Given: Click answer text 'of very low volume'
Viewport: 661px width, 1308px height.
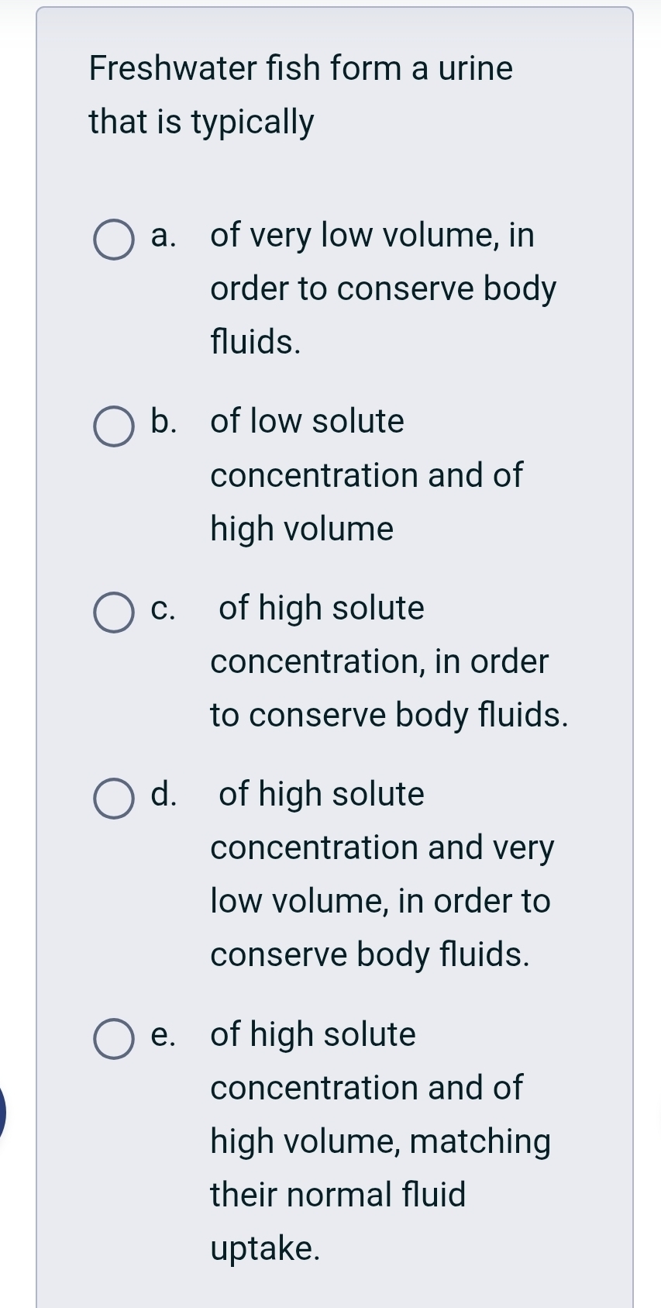Looking at the screenshot, I should (x=372, y=235).
